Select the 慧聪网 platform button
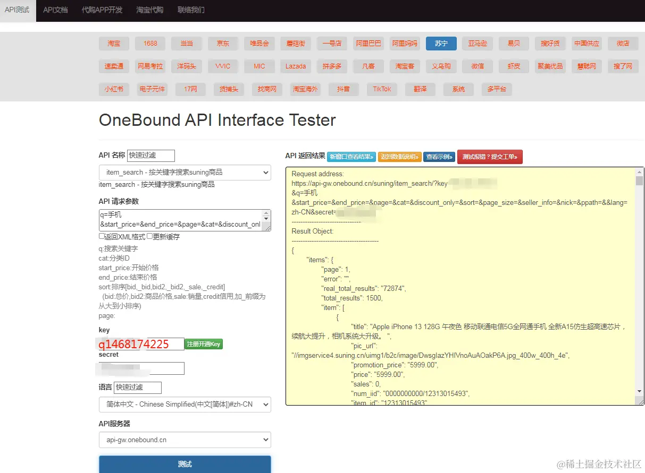 [x=587, y=66]
